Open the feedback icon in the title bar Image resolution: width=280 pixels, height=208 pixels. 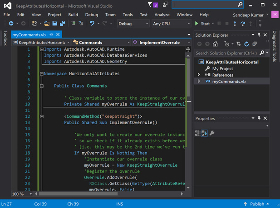166,5
